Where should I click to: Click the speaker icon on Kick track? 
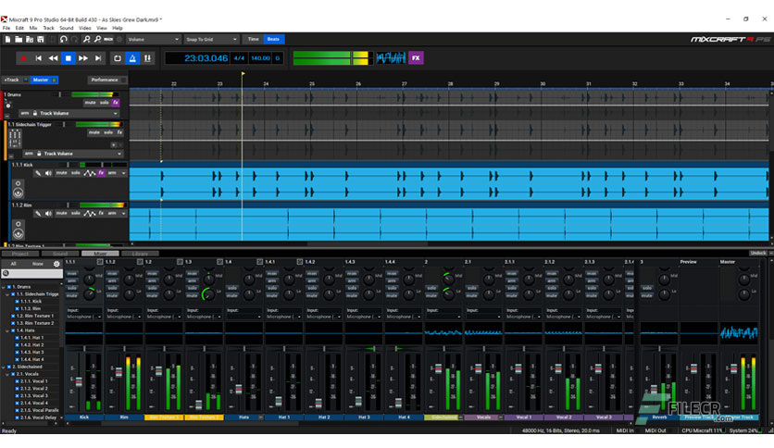(x=48, y=173)
